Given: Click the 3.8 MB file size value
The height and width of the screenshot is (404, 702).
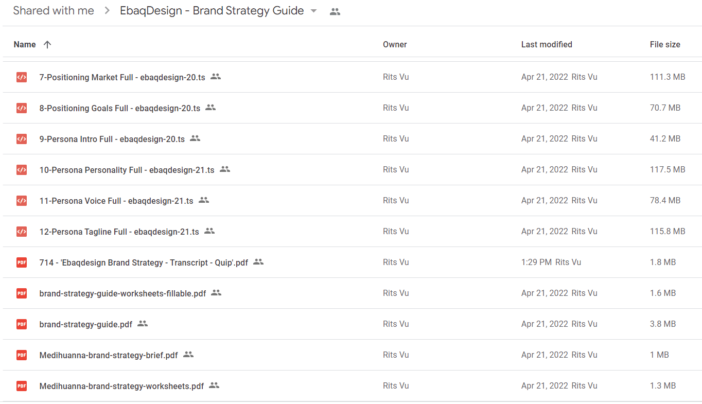Looking at the screenshot, I should (x=663, y=324).
